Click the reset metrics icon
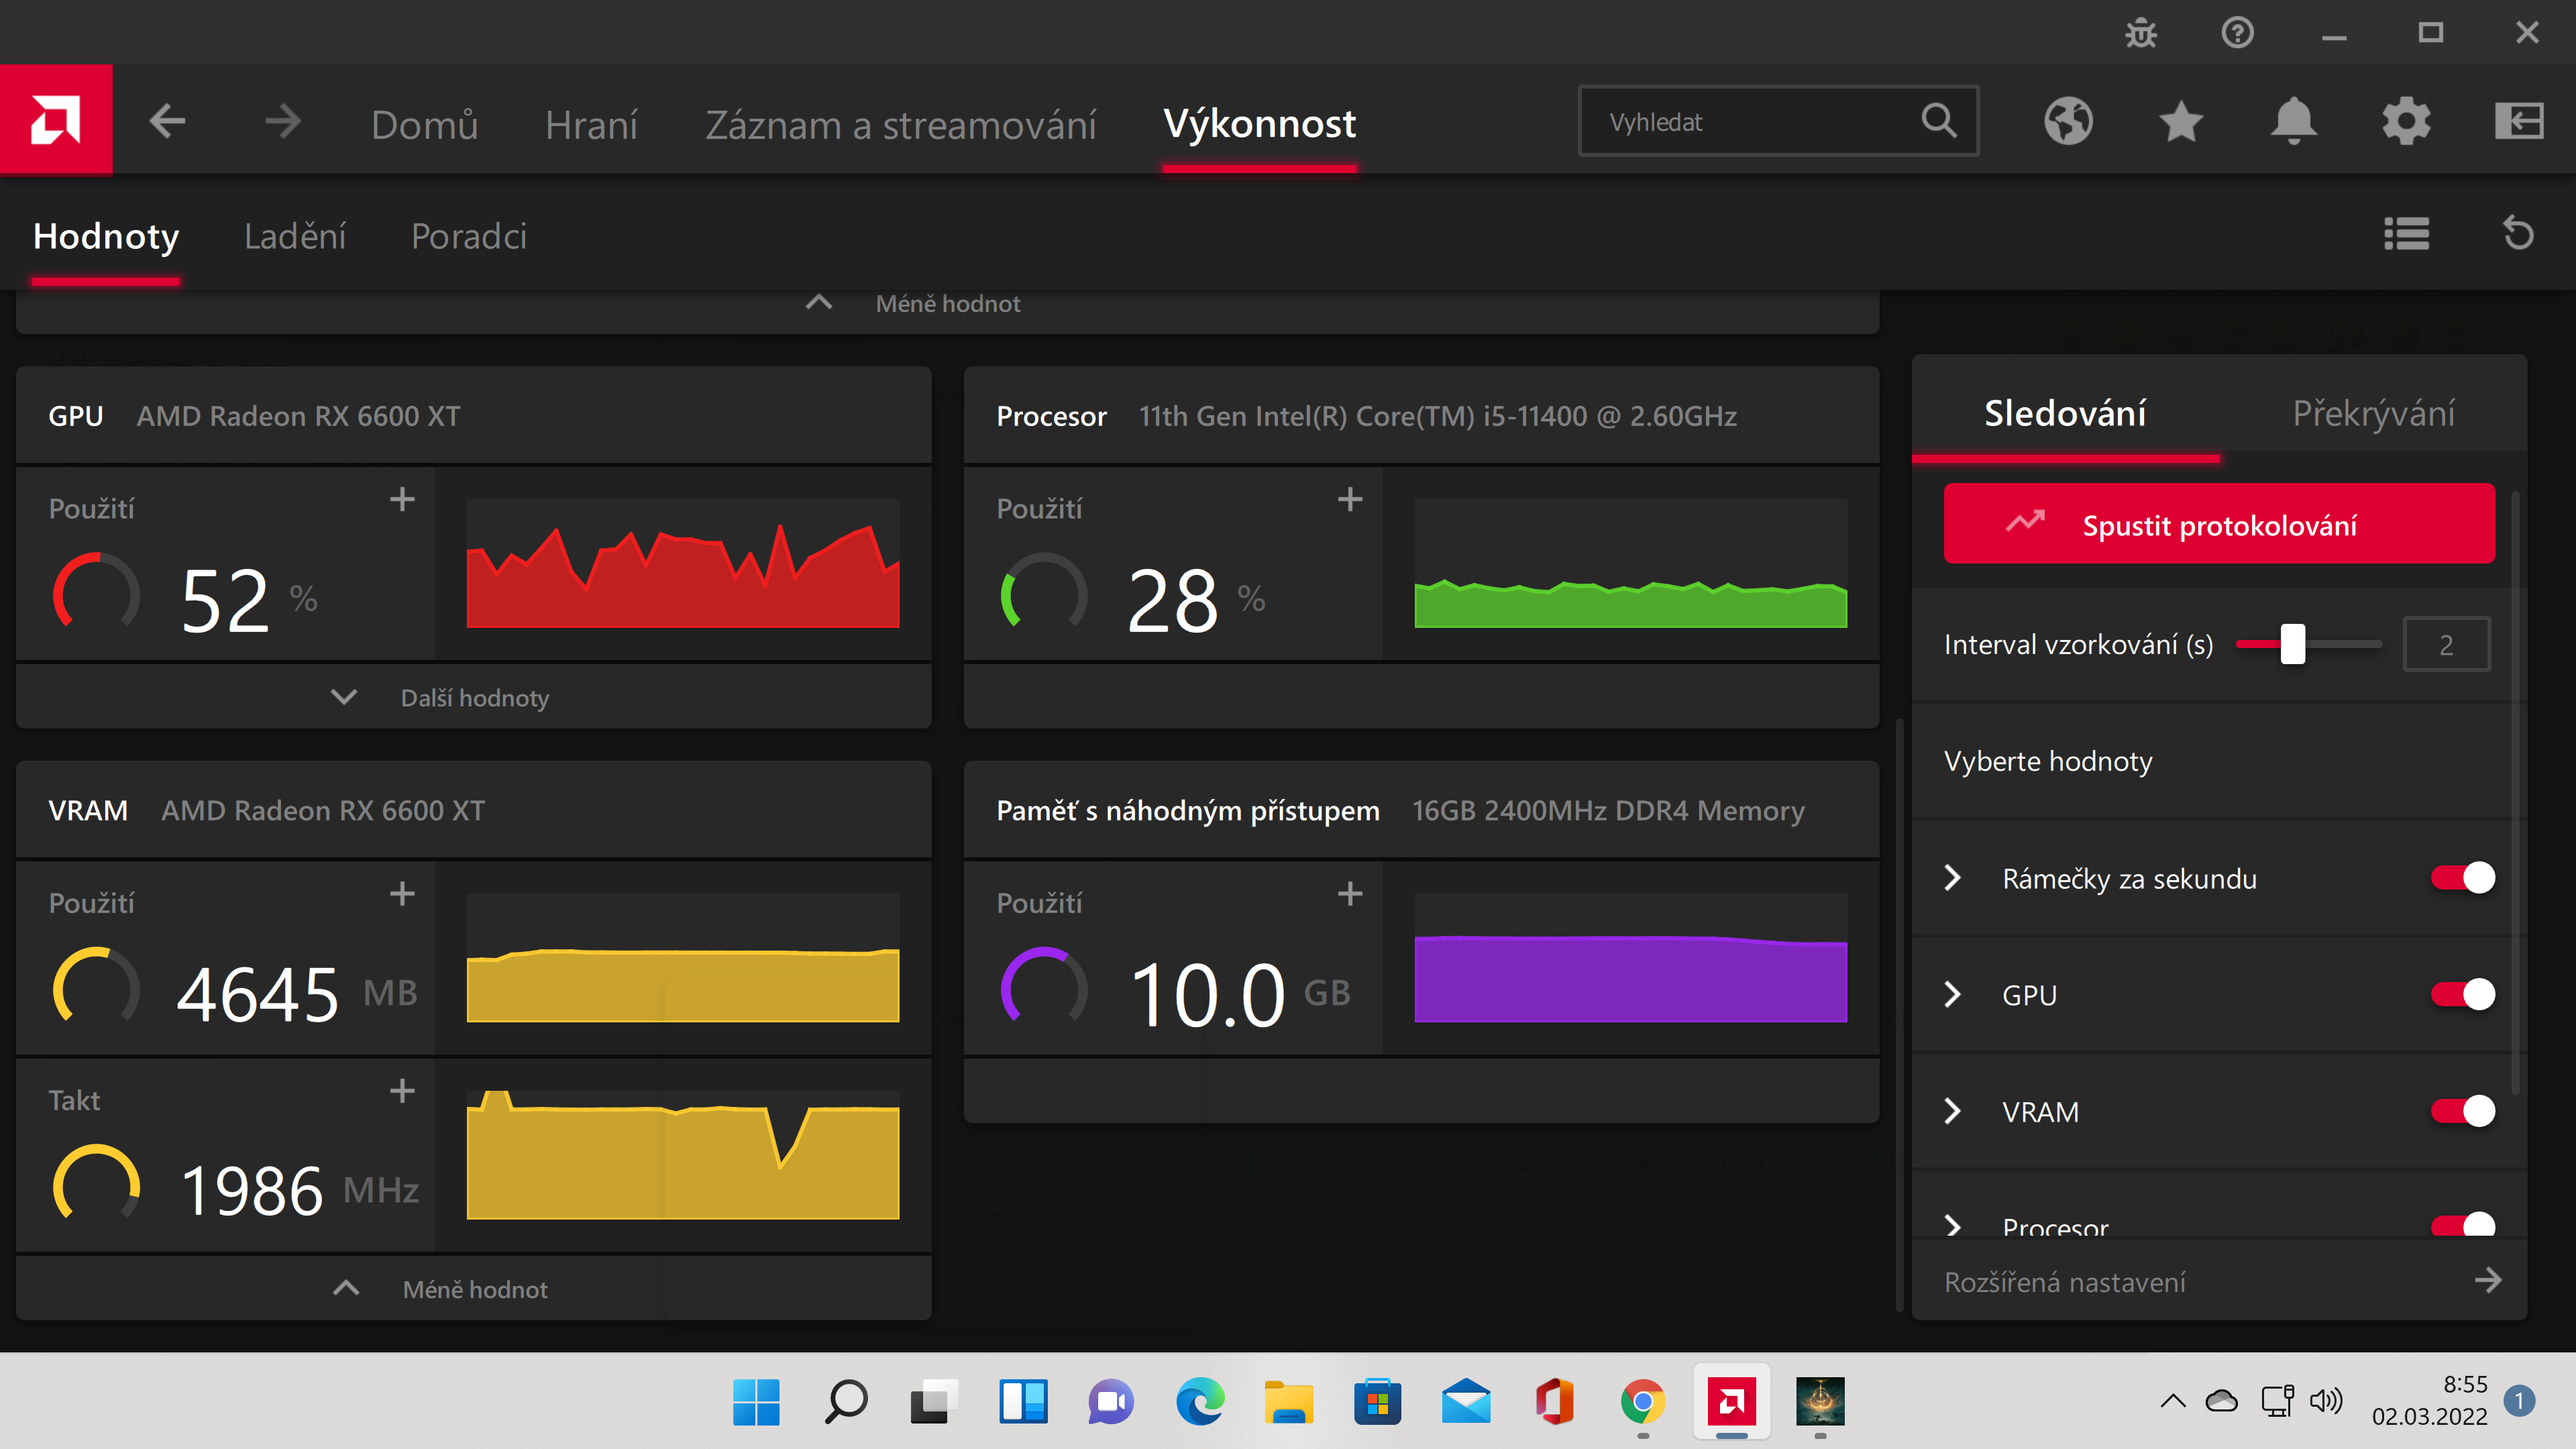The image size is (2576, 1449). 2518,234
